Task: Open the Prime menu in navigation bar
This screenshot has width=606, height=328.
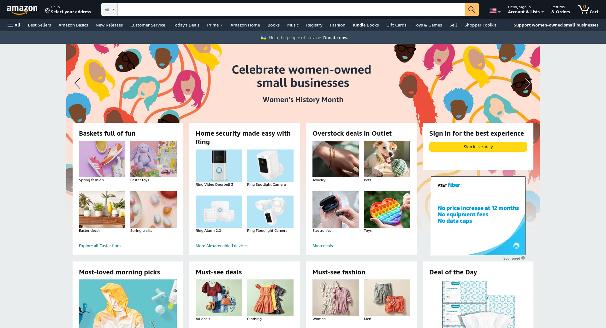Action: (x=215, y=25)
